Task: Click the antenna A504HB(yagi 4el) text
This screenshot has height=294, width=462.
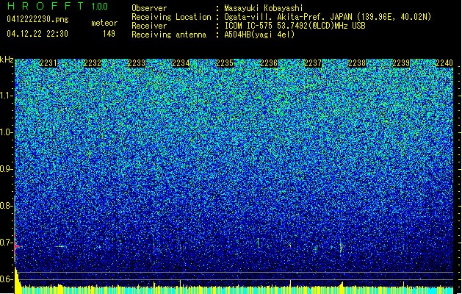Action: coord(259,35)
